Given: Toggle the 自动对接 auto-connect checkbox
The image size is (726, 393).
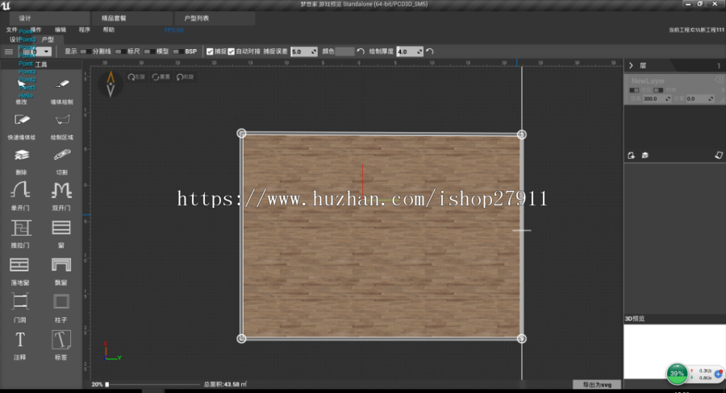Looking at the screenshot, I should point(232,52).
